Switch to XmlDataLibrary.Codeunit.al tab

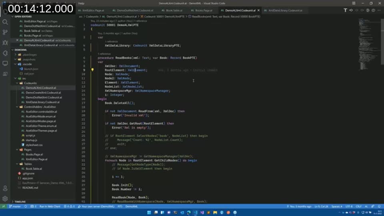[285, 10]
